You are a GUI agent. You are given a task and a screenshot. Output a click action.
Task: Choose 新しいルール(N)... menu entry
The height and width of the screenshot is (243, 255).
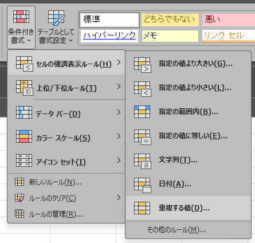click(66, 182)
